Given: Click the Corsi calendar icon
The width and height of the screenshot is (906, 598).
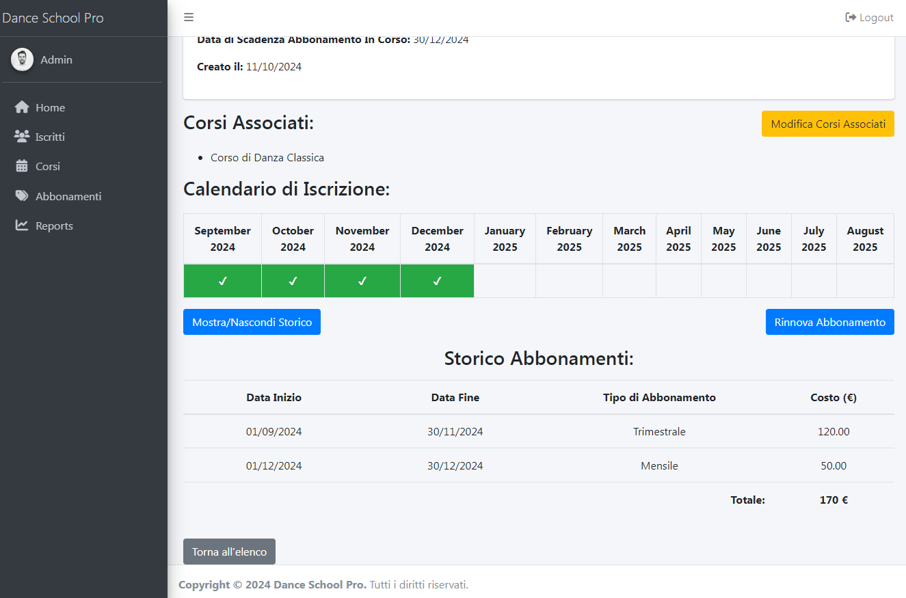Looking at the screenshot, I should tap(22, 166).
